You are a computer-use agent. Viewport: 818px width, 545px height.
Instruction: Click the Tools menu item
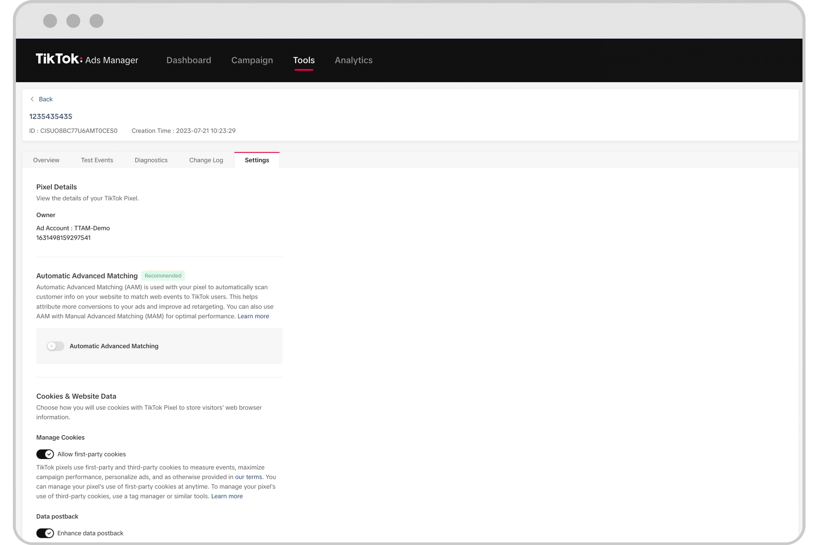click(303, 60)
